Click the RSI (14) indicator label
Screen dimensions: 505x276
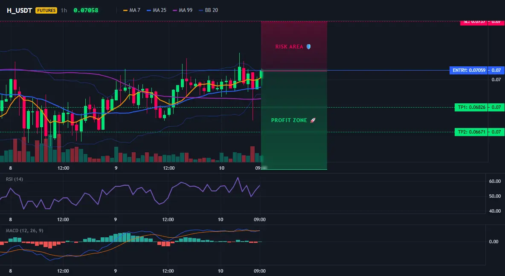pyautogui.click(x=15, y=179)
